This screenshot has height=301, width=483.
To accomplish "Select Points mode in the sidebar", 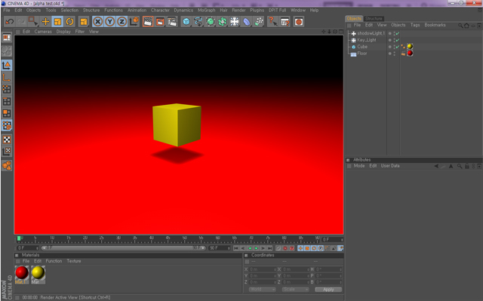I will (x=7, y=89).
